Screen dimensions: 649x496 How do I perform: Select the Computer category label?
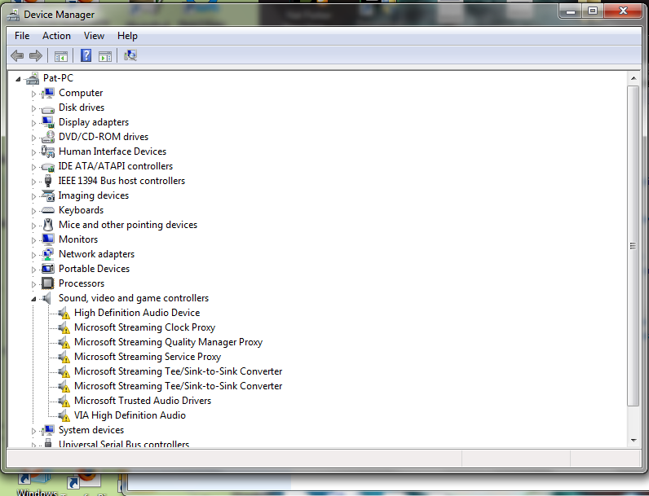point(81,93)
